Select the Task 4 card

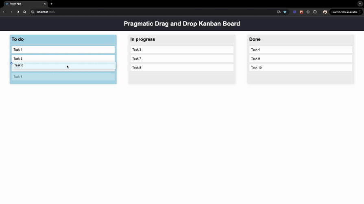[x=301, y=49]
